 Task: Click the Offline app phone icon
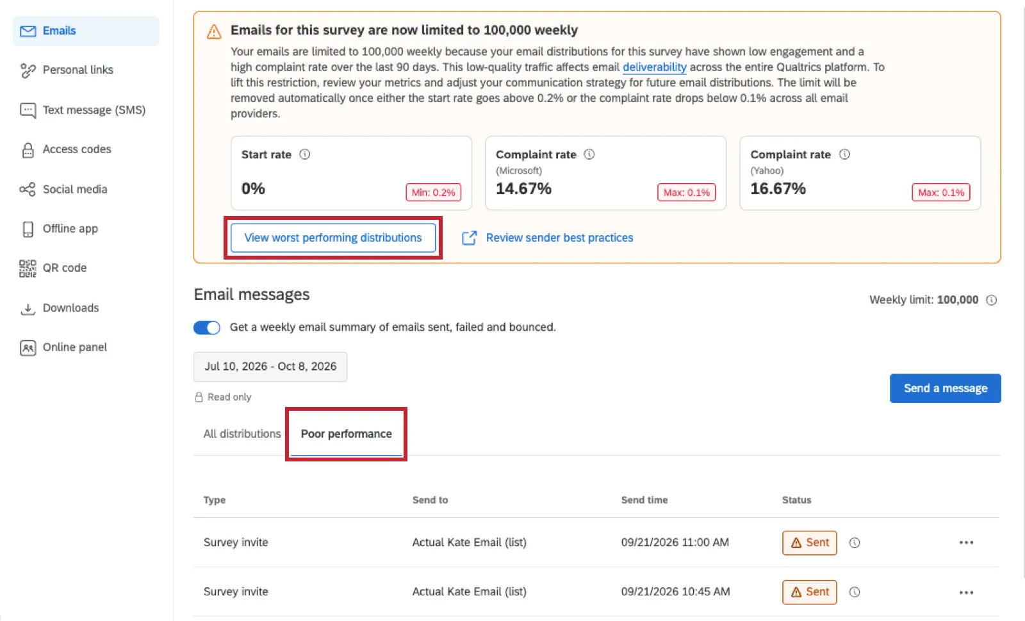pyautogui.click(x=28, y=229)
